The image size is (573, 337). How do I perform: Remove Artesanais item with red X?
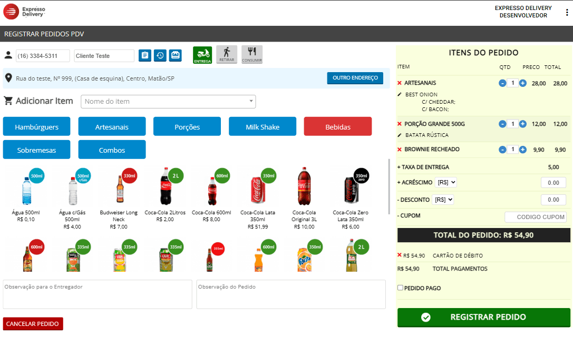point(400,83)
